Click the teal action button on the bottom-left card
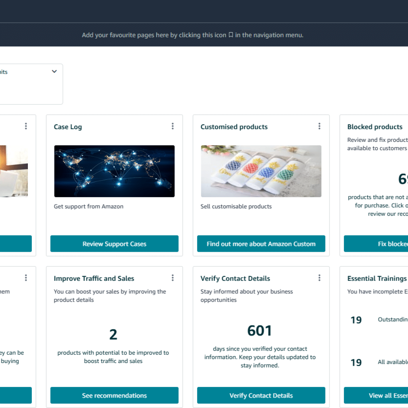 click(x=16, y=395)
